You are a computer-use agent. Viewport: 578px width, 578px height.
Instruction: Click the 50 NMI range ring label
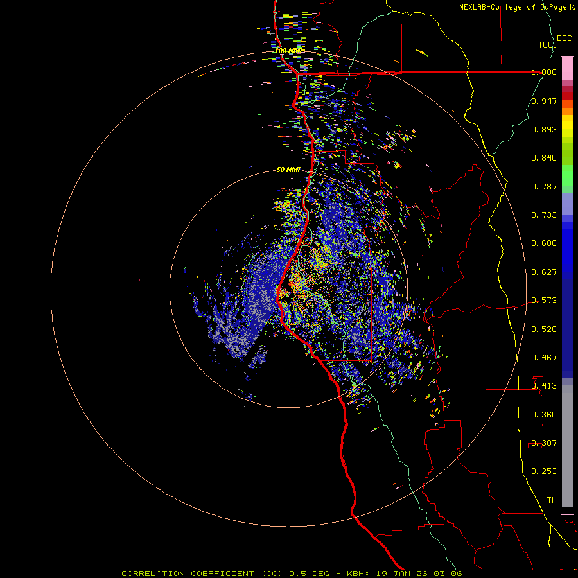point(288,170)
